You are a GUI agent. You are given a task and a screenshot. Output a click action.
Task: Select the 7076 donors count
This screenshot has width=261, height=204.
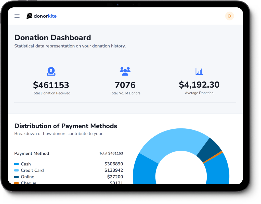(x=125, y=85)
